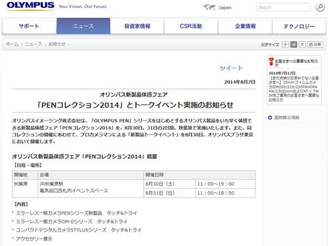
Task: Open the 35mm film camera notice text
Action: pos(294,89)
